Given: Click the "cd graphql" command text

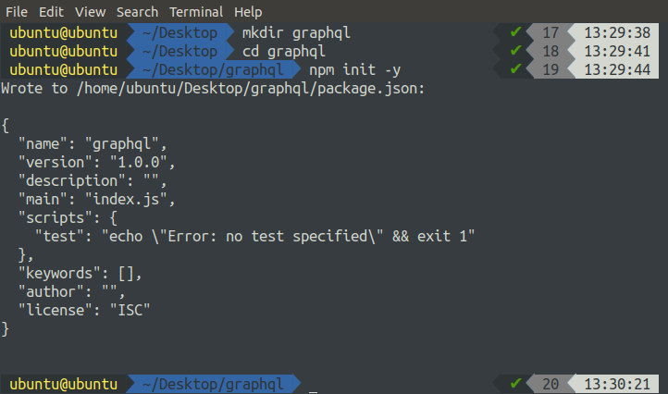Looking at the screenshot, I should click(283, 51).
